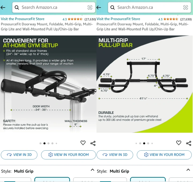Visit the ProsourceFit Store link on left
193x182 pixels.
(x=23, y=19)
